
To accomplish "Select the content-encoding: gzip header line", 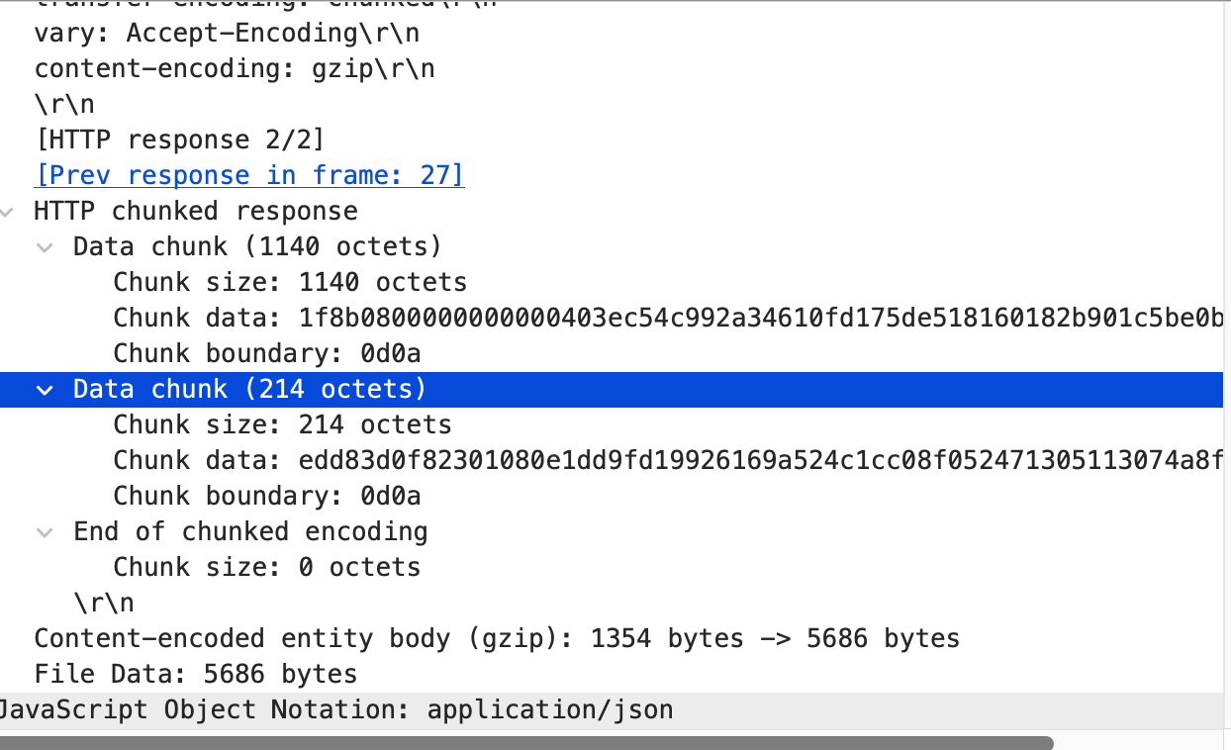I will pos(235,68).
